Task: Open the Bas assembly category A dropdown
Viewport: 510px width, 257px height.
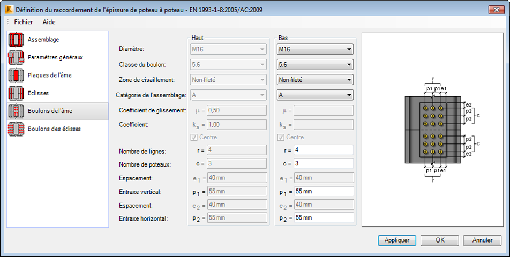Action: coord(315,95)
